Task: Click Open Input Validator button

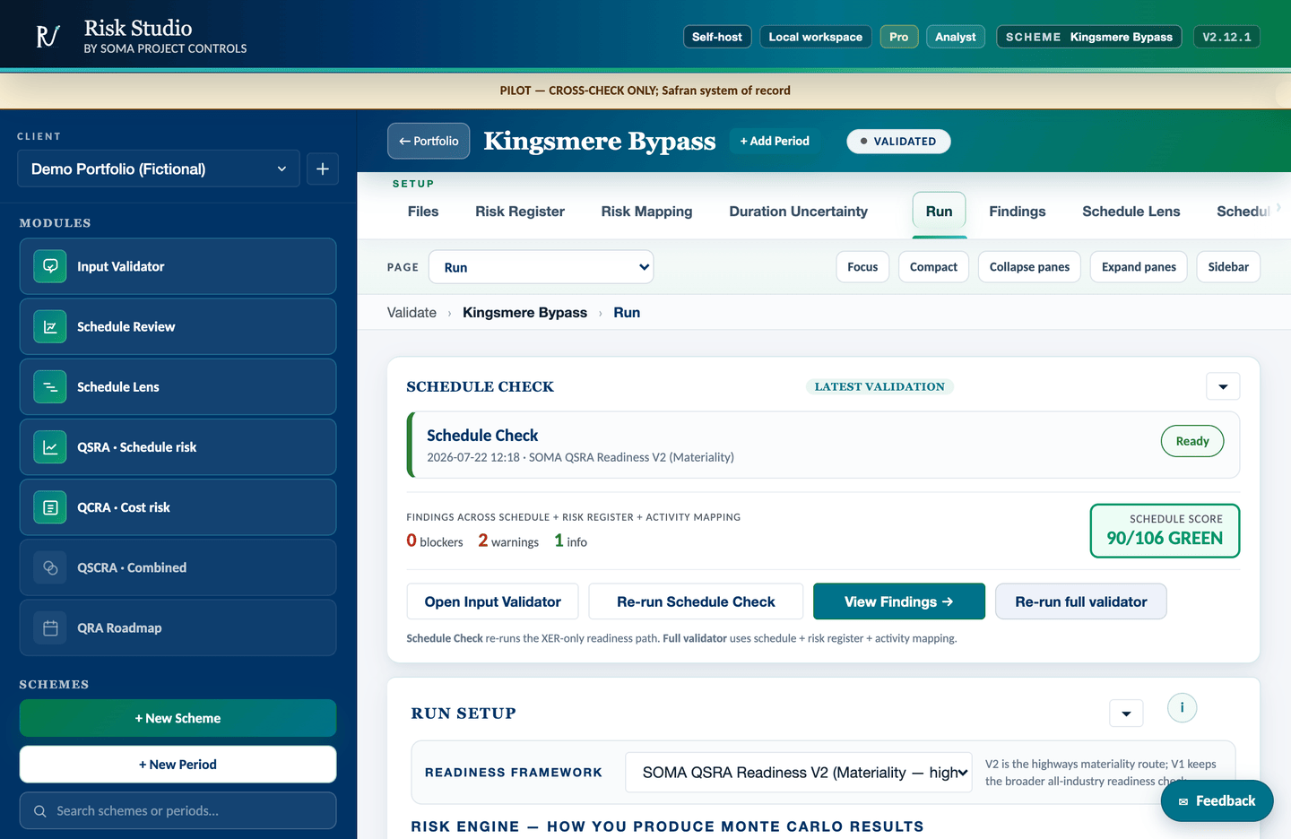Action: click(492, 601)
